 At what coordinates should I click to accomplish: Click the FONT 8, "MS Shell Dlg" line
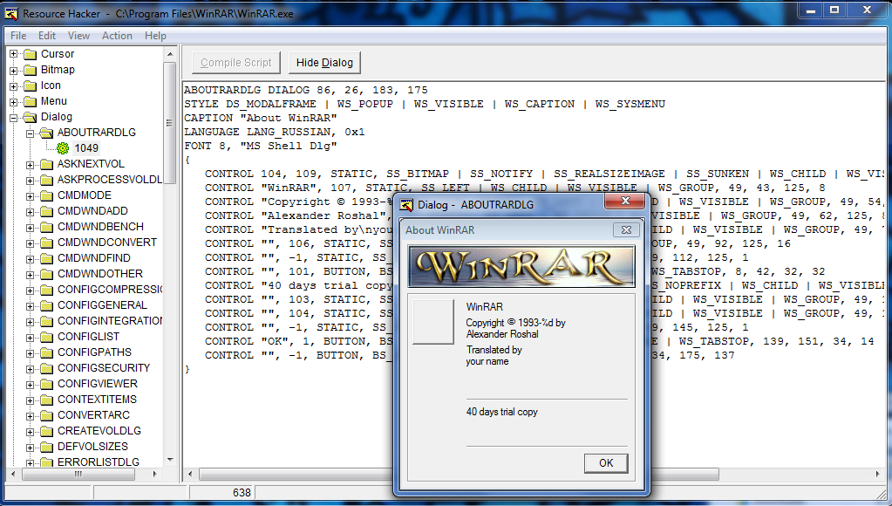[261, 146]
